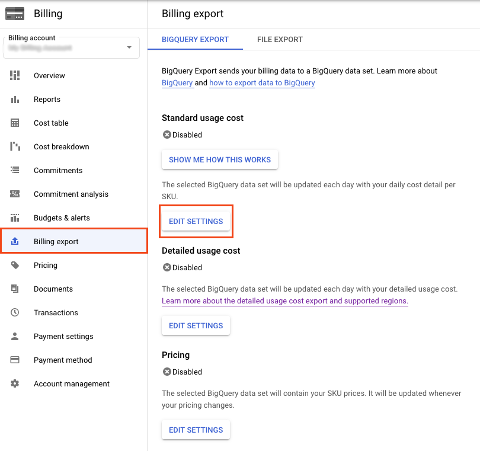The width and height of the screenshot is (480, 451).
Task: Click the Overview dashboard icon
Action: (15, 75)
